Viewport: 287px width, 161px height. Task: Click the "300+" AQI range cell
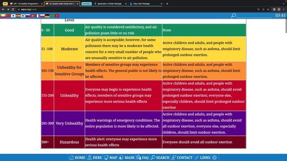point(48,142)
